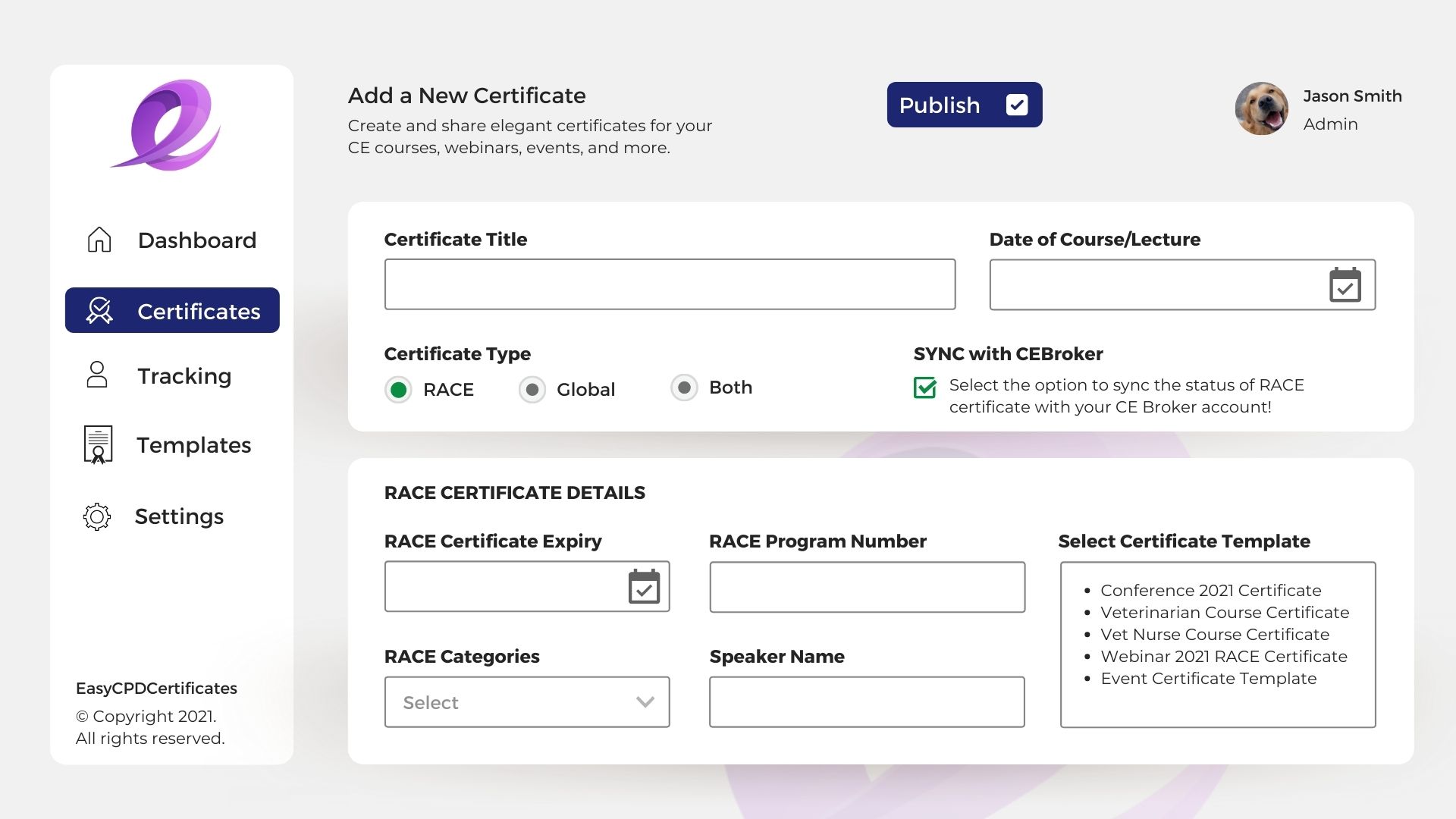The width and height of the screenshot is (1456, 819).
Task: Click the Tracking person icon
Action: (97, 375)
